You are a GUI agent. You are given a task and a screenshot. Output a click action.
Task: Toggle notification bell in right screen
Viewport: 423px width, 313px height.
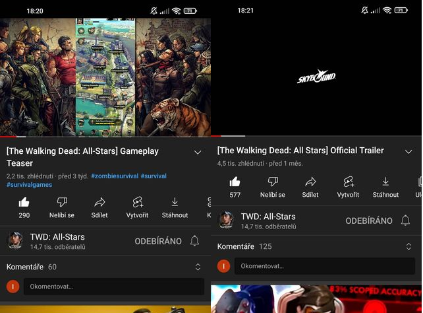click(405, 221)
